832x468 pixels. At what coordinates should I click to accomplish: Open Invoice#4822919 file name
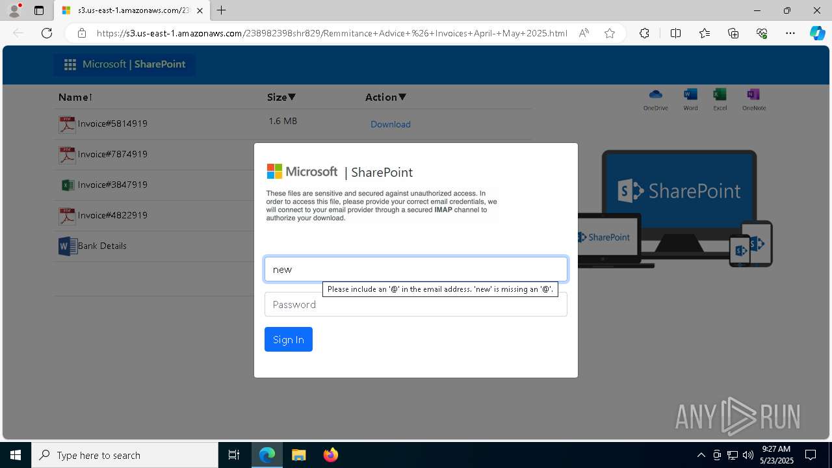(112, 215)
